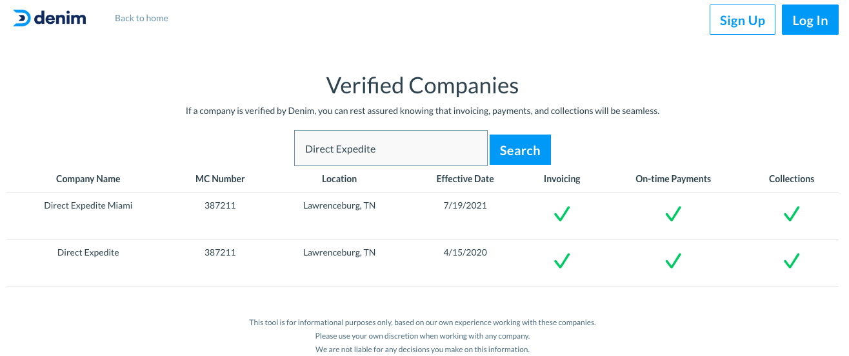This screenshot has height=356, width=849.
Task: Click the On-time Payments column header
Action: coord(674,179)
